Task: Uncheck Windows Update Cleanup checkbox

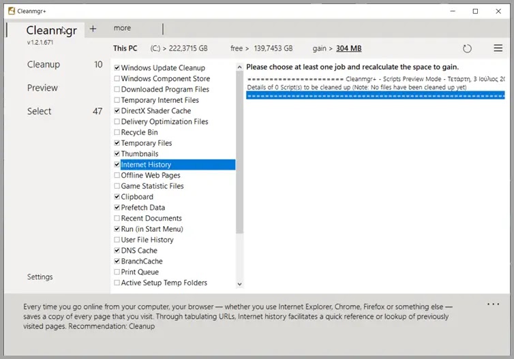Action: (x=117, y=68)
